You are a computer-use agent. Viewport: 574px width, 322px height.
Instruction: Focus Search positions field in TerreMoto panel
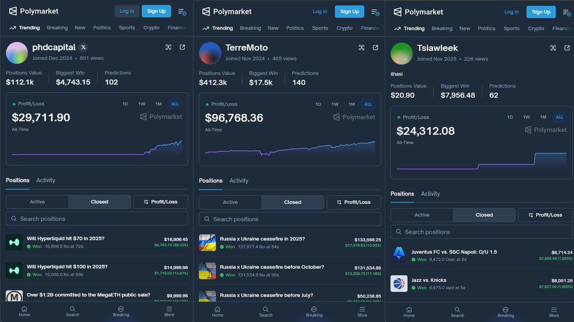pos(290,219)
